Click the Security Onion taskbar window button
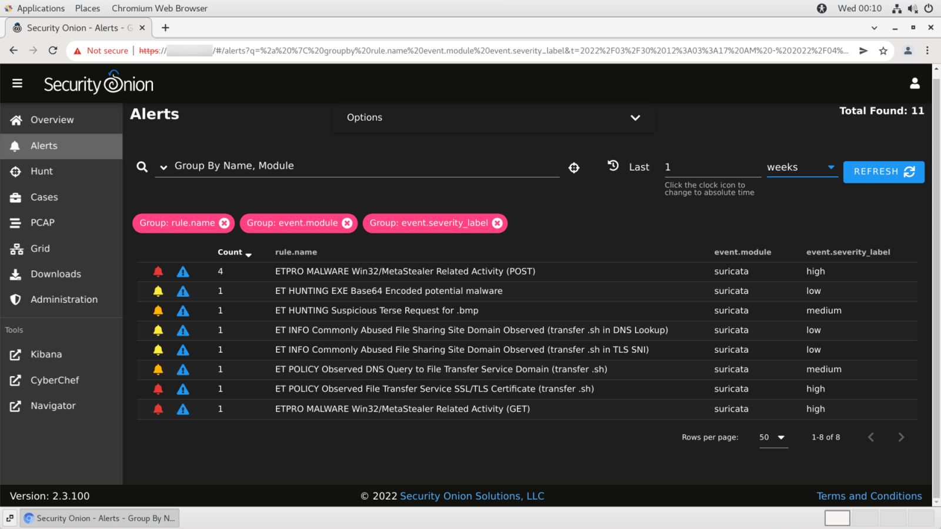This screenshot has height=529, width=941. (x=99, y=518)
